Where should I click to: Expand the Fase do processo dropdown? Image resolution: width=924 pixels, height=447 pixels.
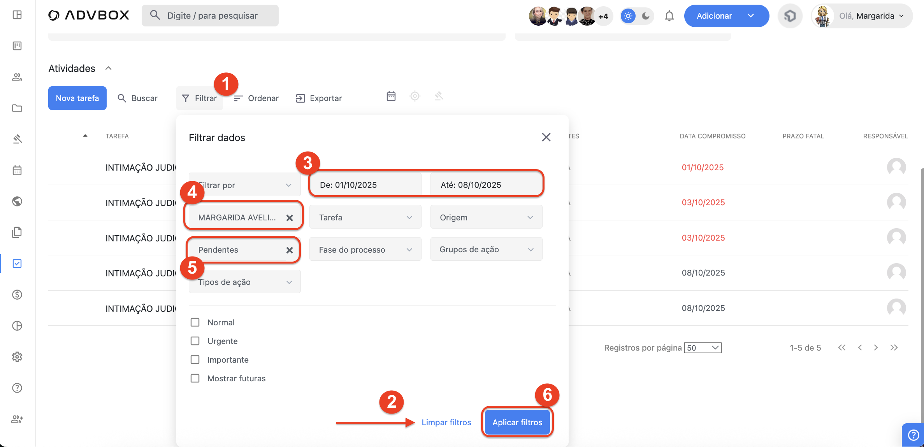pos(365,250)
